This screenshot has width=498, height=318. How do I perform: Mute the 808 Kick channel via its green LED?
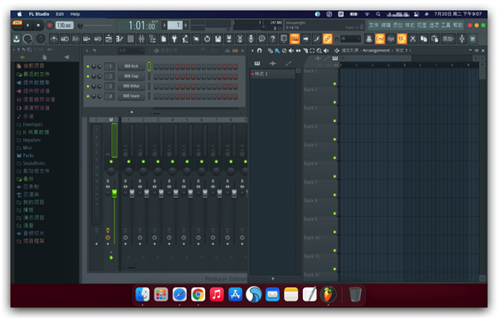coord(88,66)
